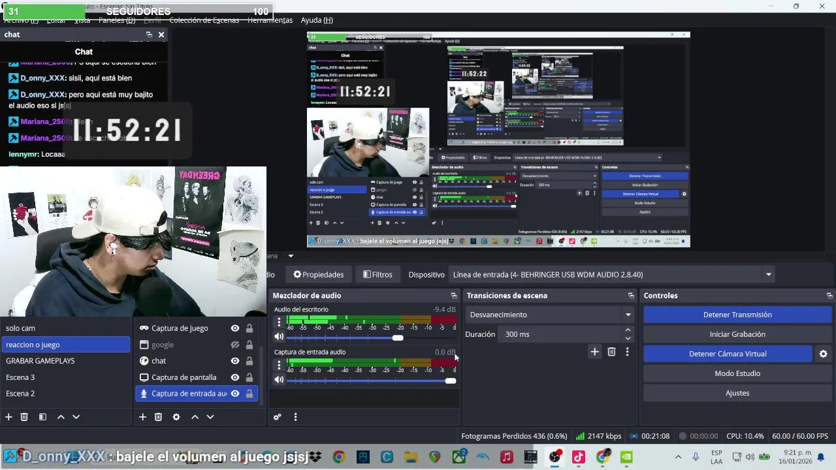This screenshot has height=470, width=836.
Task: Adjust Audio del escritorio volume slider
Action: pyautogui.click(x=398, y=337)
